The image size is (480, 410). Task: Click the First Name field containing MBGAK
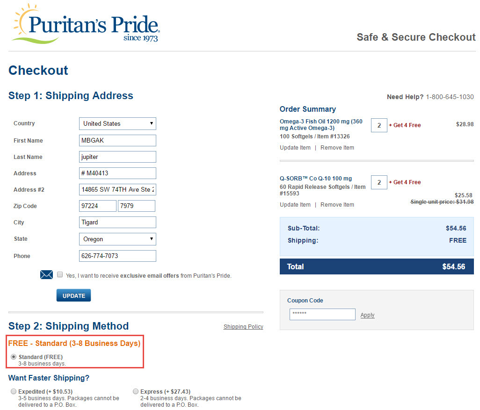[x=117, y=140]
